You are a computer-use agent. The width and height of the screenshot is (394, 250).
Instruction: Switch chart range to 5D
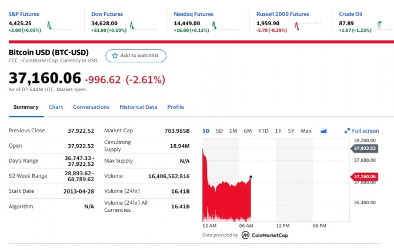coord(219,131)
